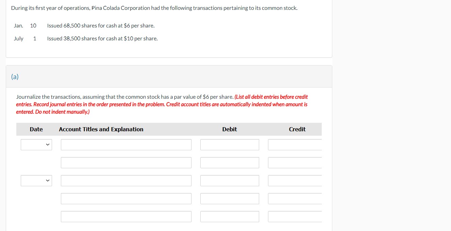The width and height of the screenshot is (451, 231).
Task: Click the third account title text field
Action: [126, 180]
